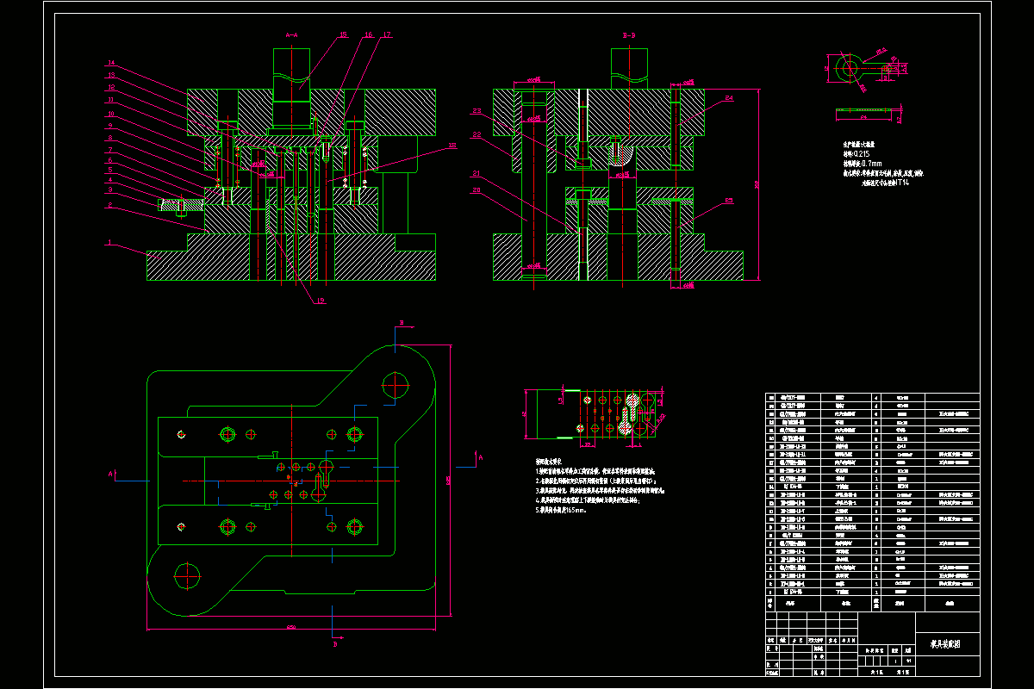Click the A-A section view label
The image size is (1034, 689).
291,35
